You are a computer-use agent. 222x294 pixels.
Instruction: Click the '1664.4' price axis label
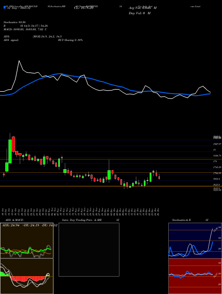click(x=216, y=179)
